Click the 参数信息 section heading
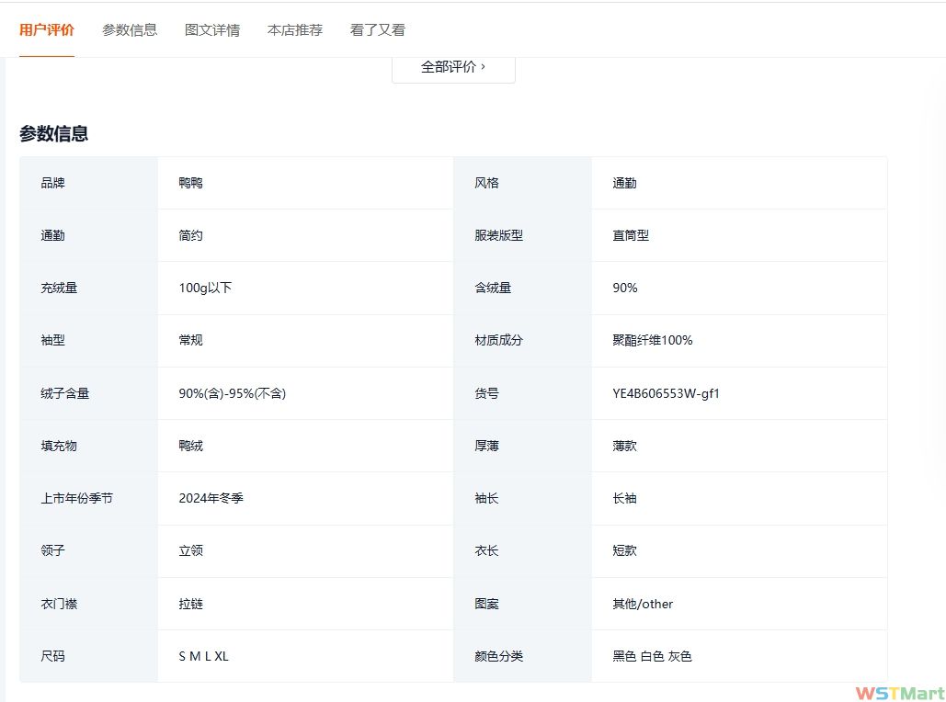The width and height of the screenshot is (946, 702). [x=54, y=133]
